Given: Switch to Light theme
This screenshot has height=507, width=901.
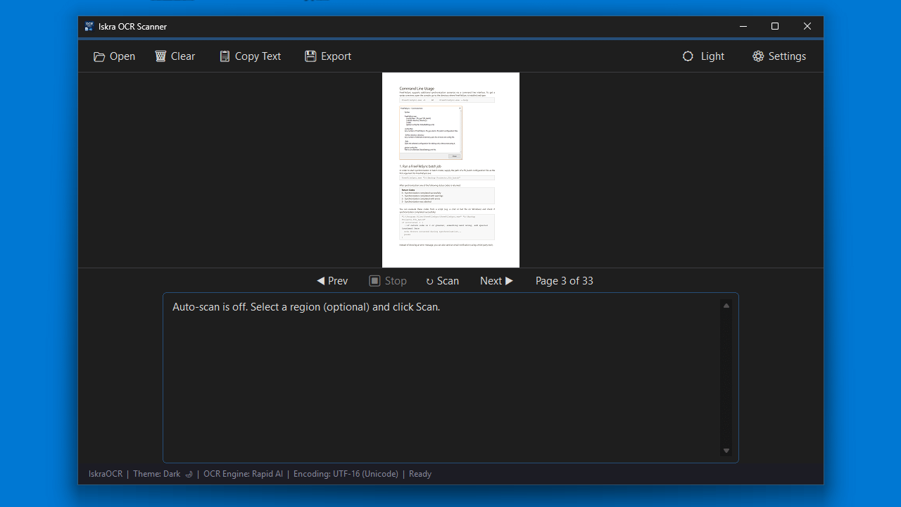Looking at the screenshot, I should coord(703,56).
